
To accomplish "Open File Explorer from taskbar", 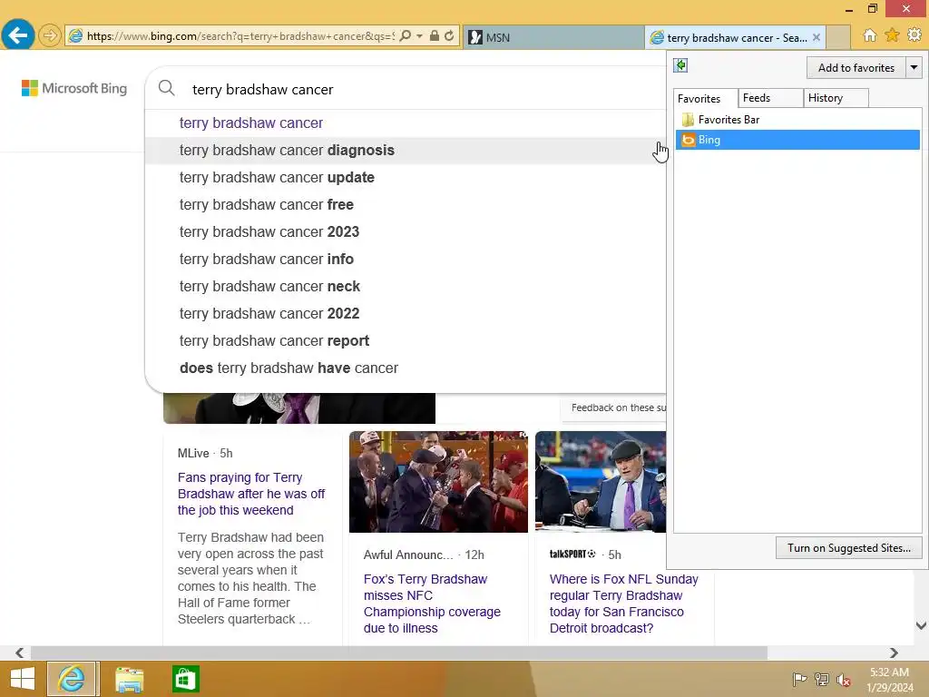I will [129, 679].
